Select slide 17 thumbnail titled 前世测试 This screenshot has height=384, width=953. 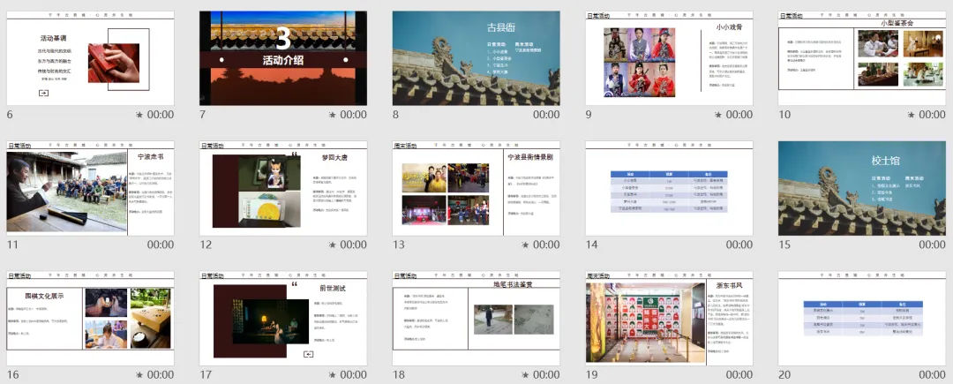(283, 319)
